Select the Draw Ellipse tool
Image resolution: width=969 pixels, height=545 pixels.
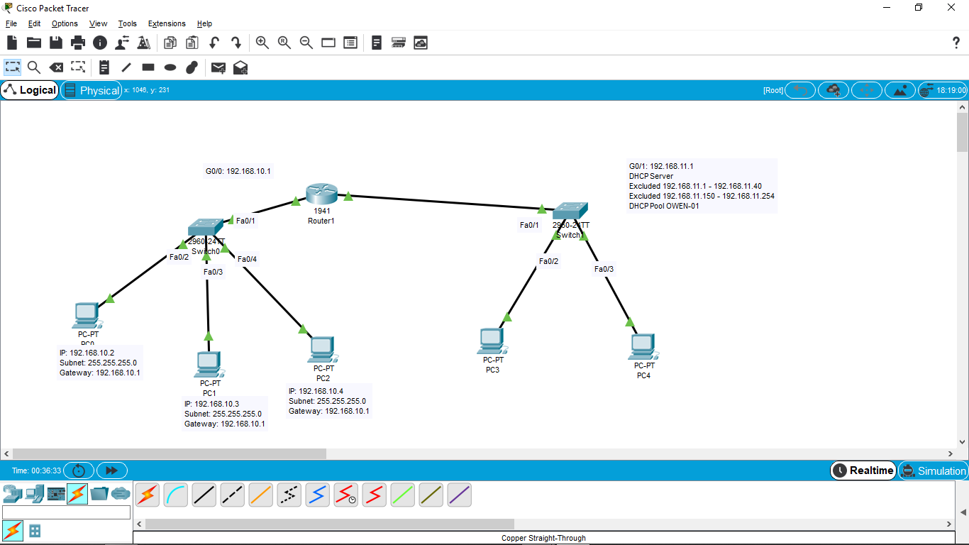(170, 67)
